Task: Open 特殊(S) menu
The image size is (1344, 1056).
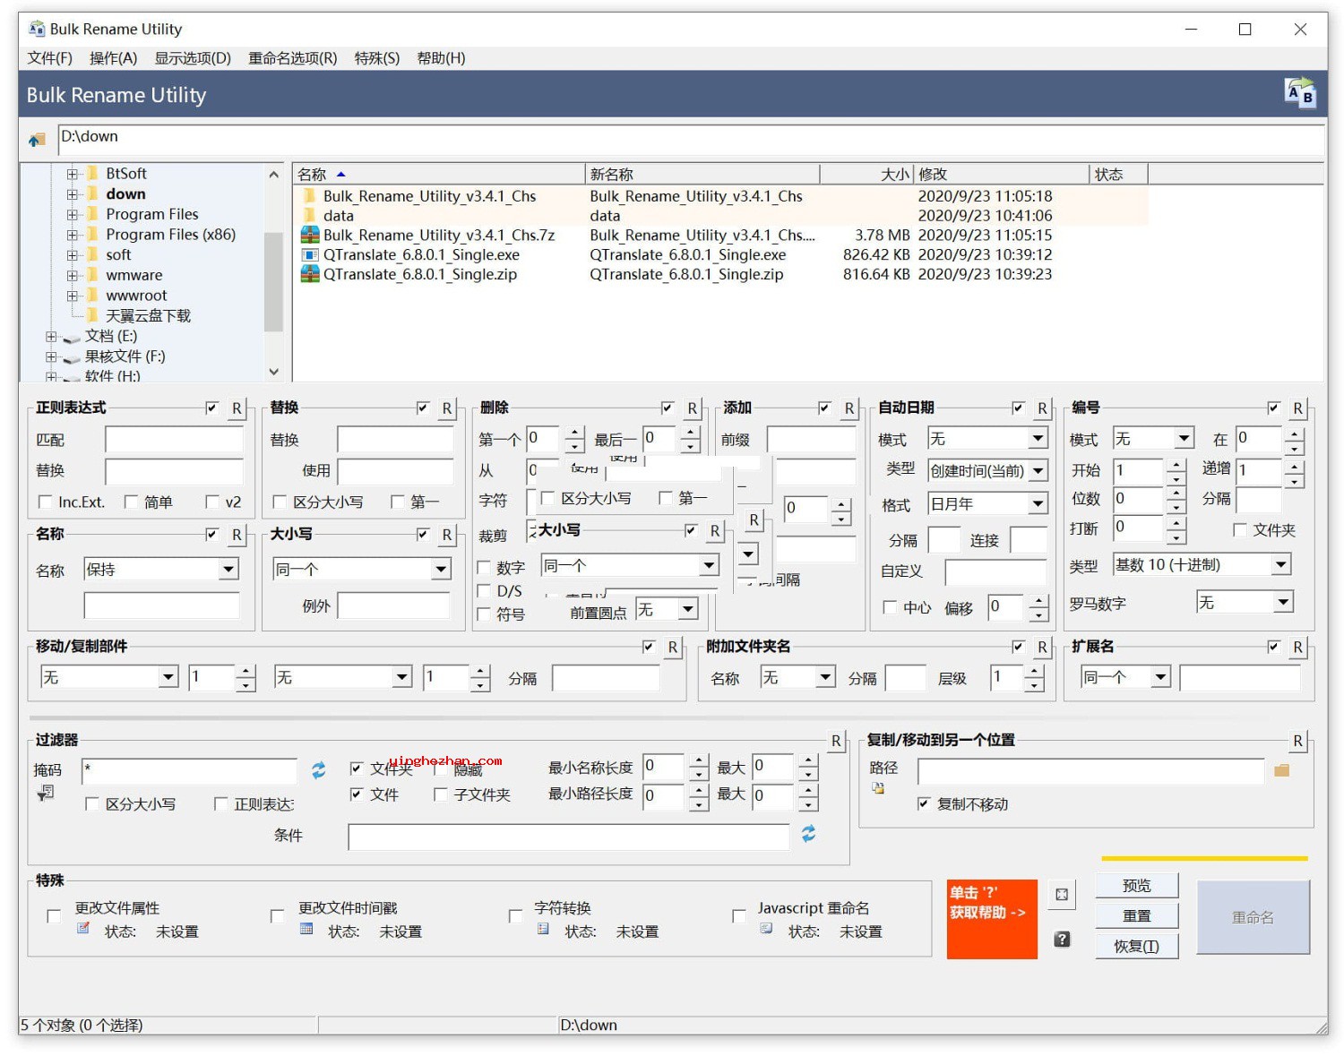Action: click(x=376, y=58)
